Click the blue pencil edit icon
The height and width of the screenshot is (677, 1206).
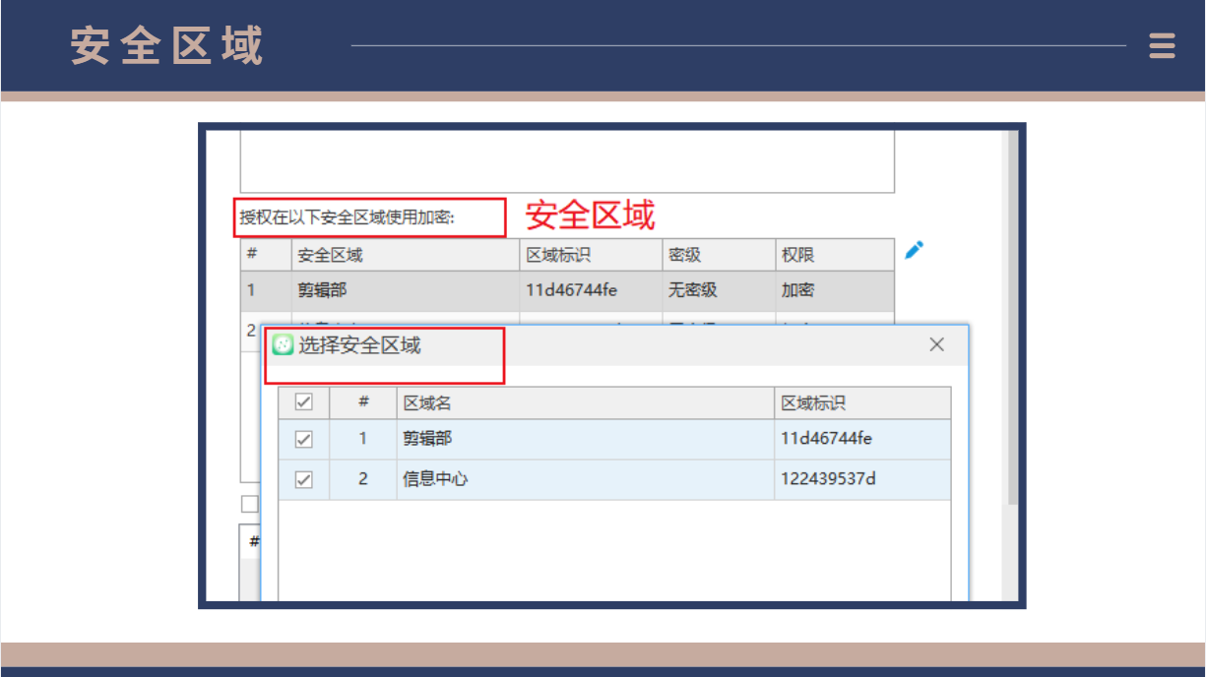click(x=914, y=251)
